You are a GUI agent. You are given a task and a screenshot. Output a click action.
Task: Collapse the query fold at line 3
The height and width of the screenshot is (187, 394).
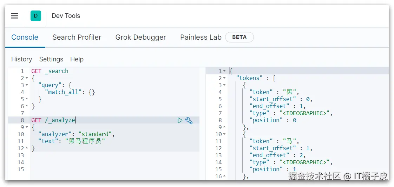pos(27,85)
